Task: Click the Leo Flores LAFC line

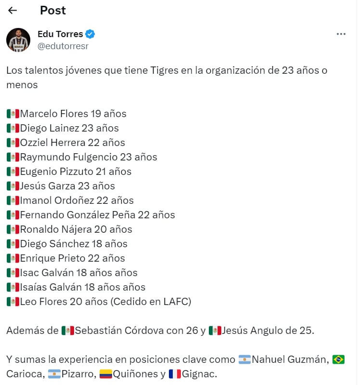Action: [105, 302]
